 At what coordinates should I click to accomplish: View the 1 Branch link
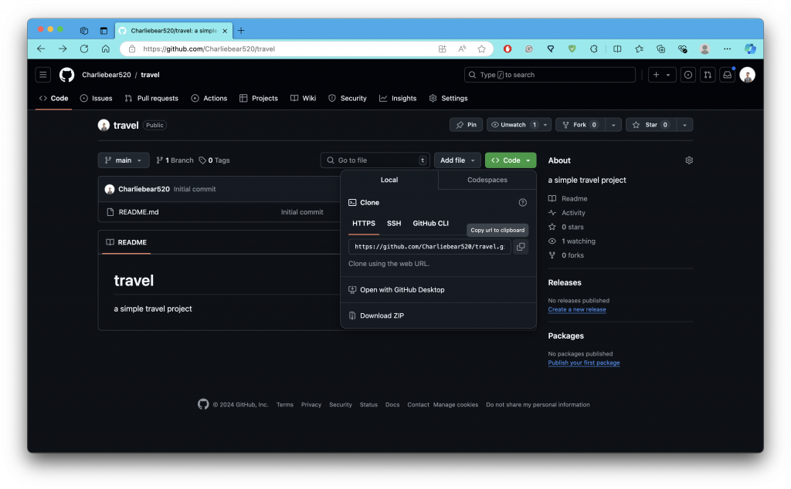175,160
